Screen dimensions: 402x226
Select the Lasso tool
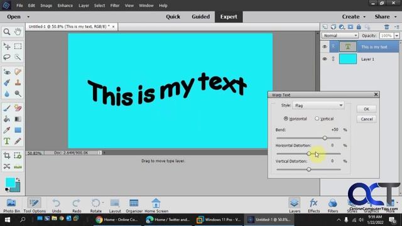pos(7,57)
